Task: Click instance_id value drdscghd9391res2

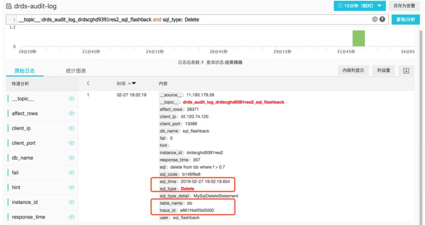Action: (205, 152)
